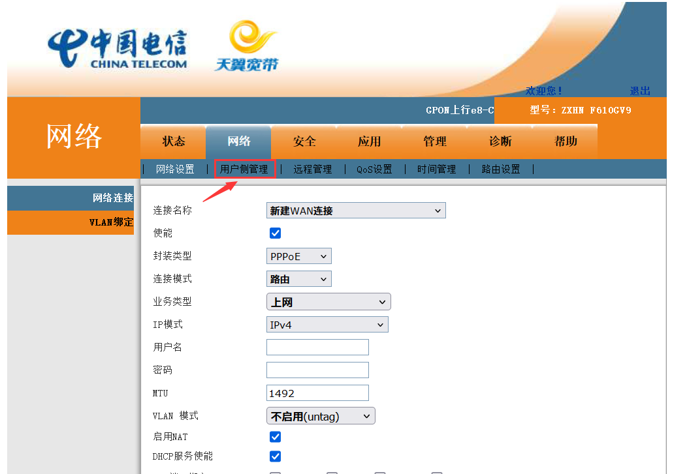Open 远程管理 submenu

point(312,170)
